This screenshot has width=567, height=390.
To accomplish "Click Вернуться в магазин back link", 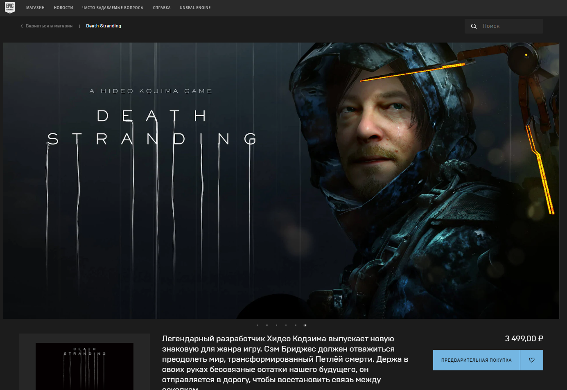I will coord(46,26).
